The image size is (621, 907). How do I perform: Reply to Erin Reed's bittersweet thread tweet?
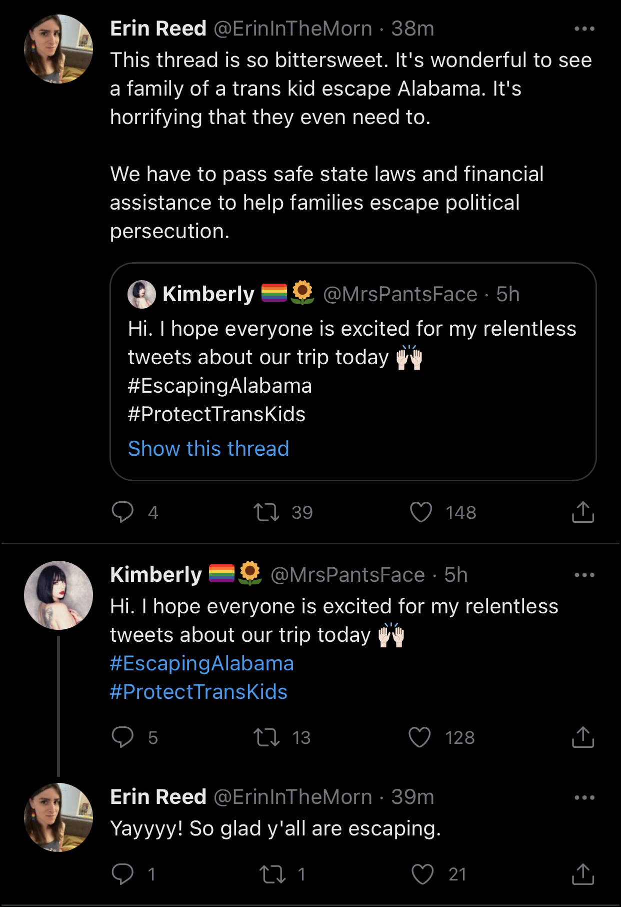122,512
